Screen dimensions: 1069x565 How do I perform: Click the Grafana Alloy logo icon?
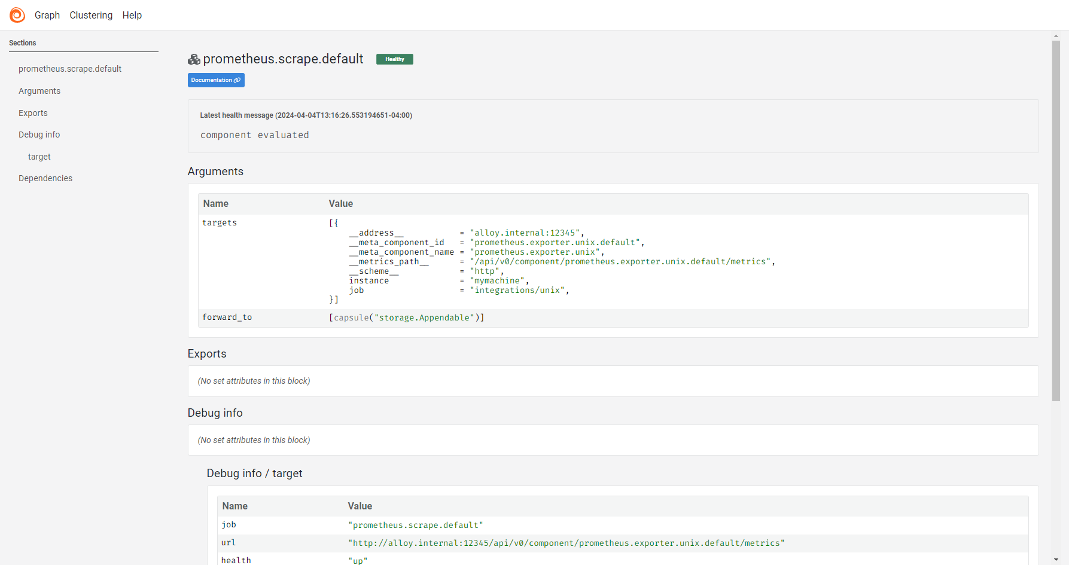17,14
